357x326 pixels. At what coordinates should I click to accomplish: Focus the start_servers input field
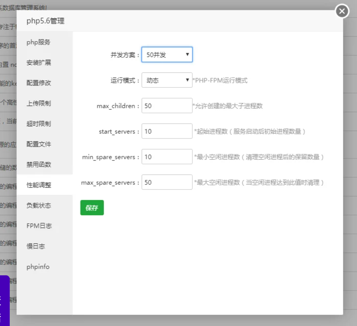tap(167, 131)
